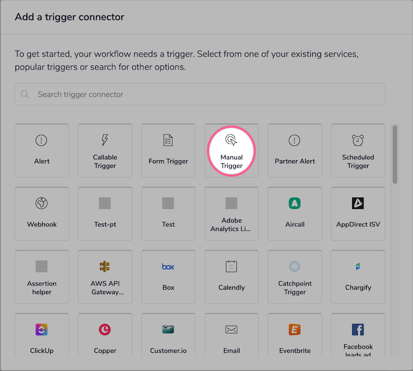Viewport: 413px width, 371px height.
Task: Pick the Catchpoint Trigger connector
Action: pyautogui.click(x=295, y=277)
